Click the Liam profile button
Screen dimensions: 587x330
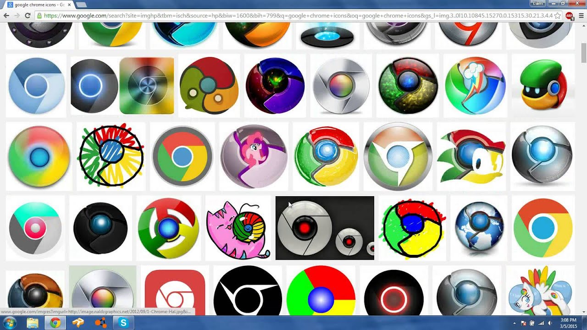[538, 3]
